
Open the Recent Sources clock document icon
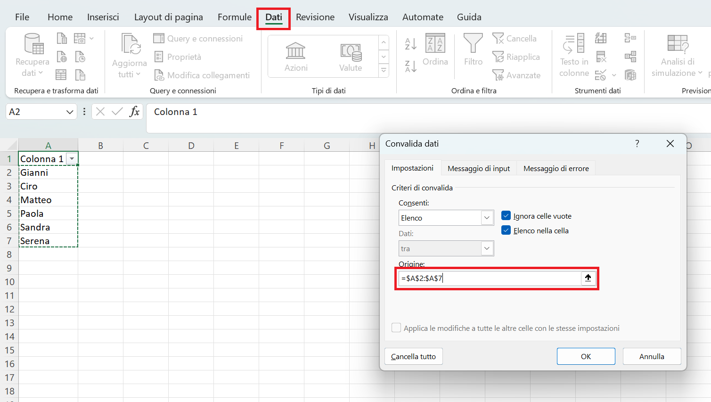pos(80,57)
